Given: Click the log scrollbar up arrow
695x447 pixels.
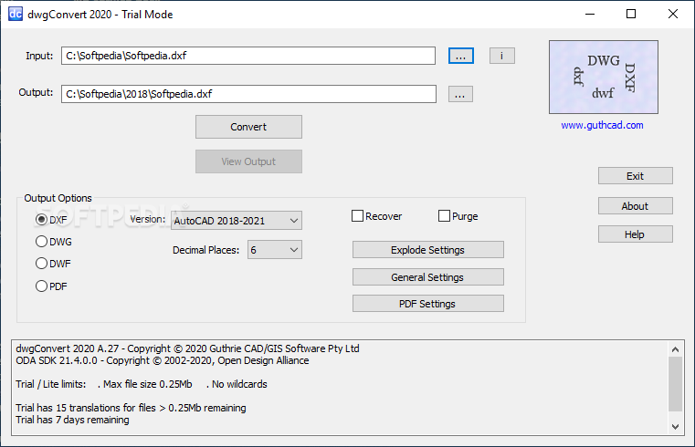Looking at the screenshot, I should point(675,349).
